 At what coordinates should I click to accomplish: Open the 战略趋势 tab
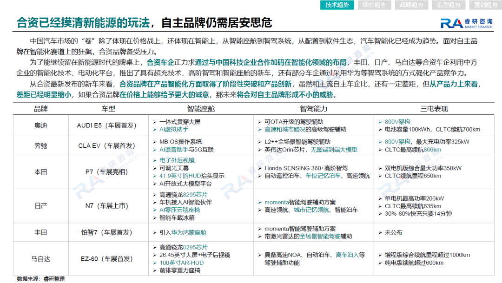[411, 5]
